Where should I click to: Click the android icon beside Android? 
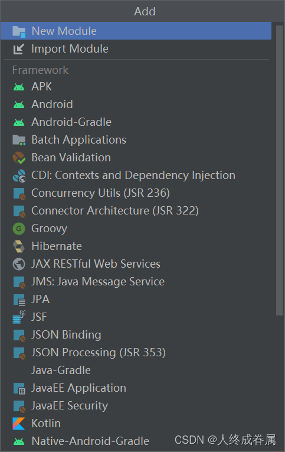click(x=19, y=105)
